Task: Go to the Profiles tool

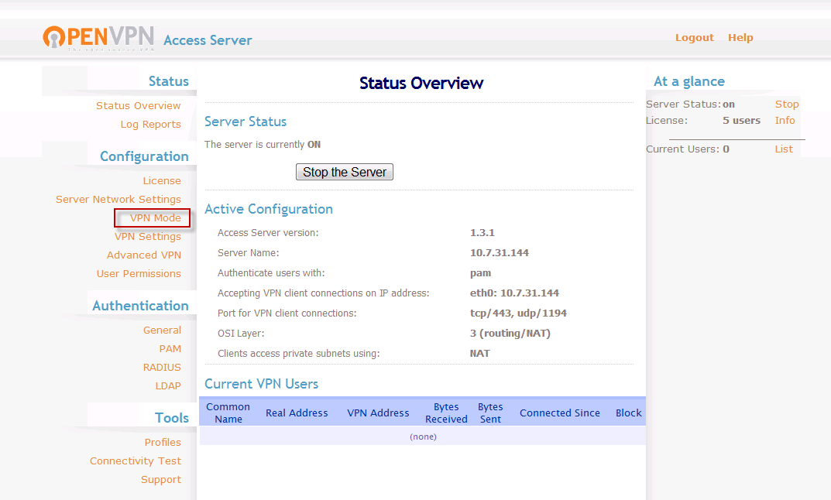Action: 163,442
